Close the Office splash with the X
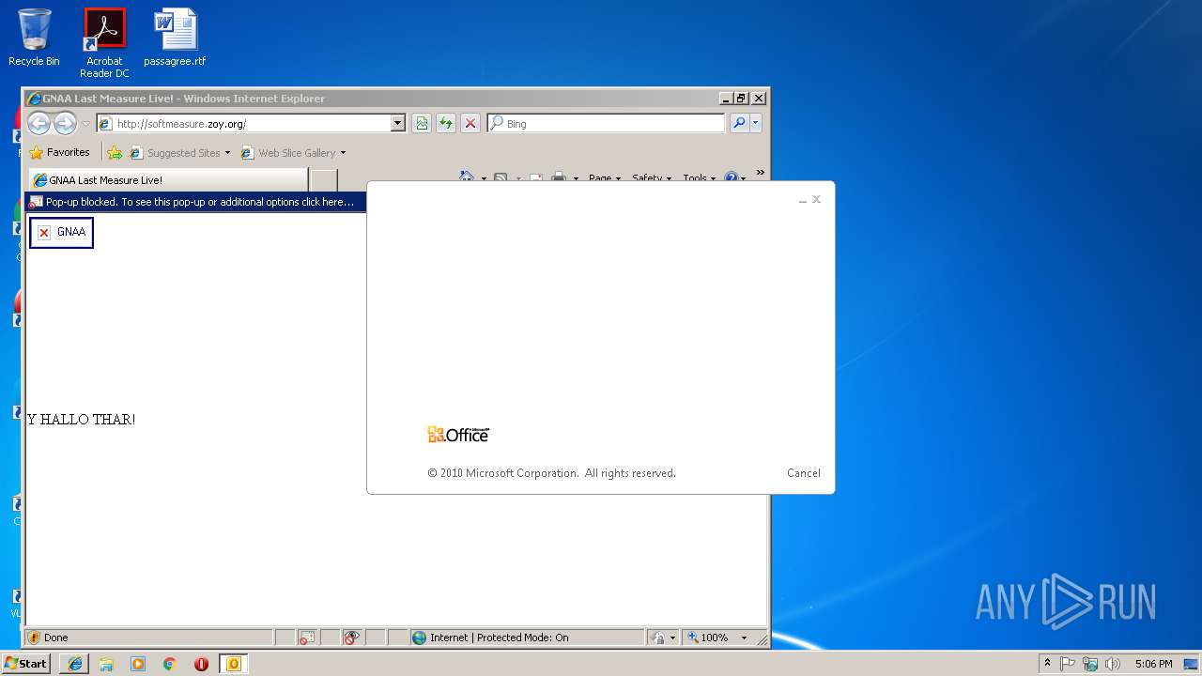Image resolution: width=1202 pixels, height=676 pixels. coord(816,199)
